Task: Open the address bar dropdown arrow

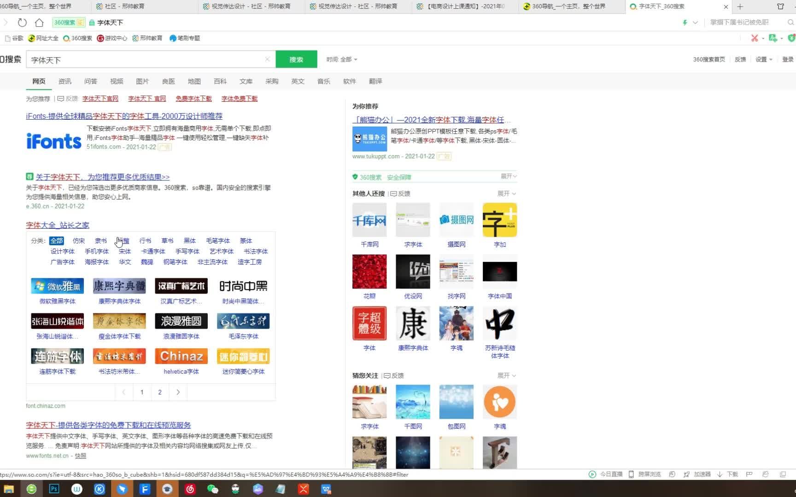Action: pos(695,22)
